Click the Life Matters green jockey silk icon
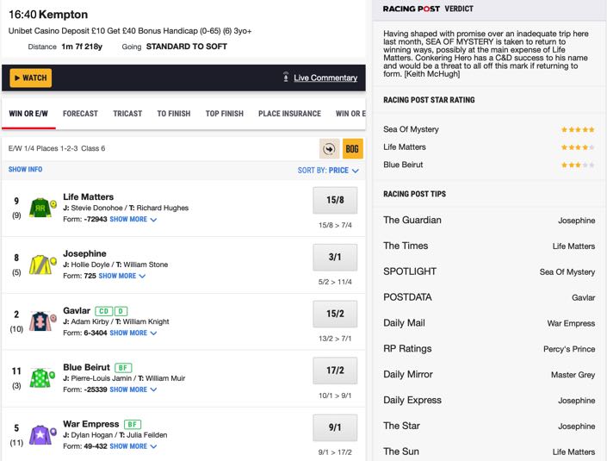The width and height of the screenshot is (607, 461). [43, 208]
